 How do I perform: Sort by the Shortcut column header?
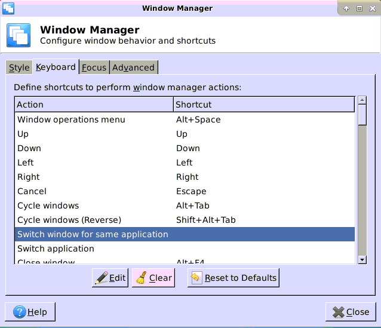pos(264,105)
